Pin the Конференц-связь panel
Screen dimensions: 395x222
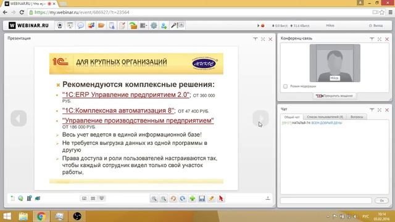[x=372, y=39]
